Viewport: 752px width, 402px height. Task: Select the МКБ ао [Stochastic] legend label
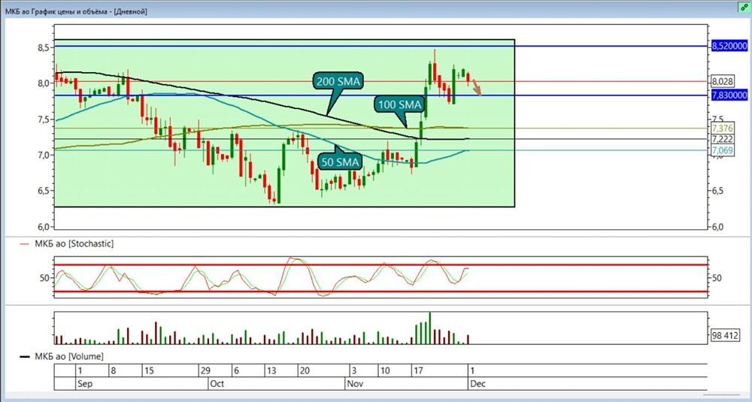(74, 244)
